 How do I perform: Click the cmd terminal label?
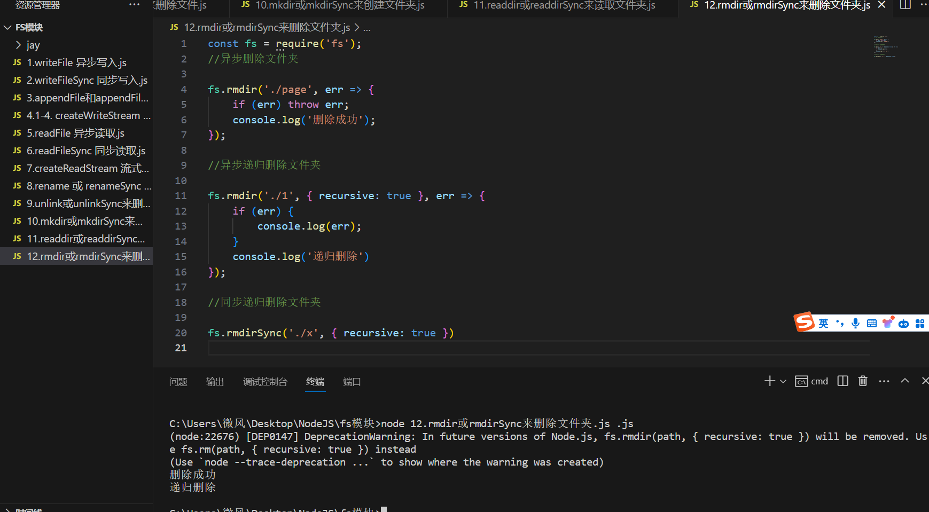812,381
